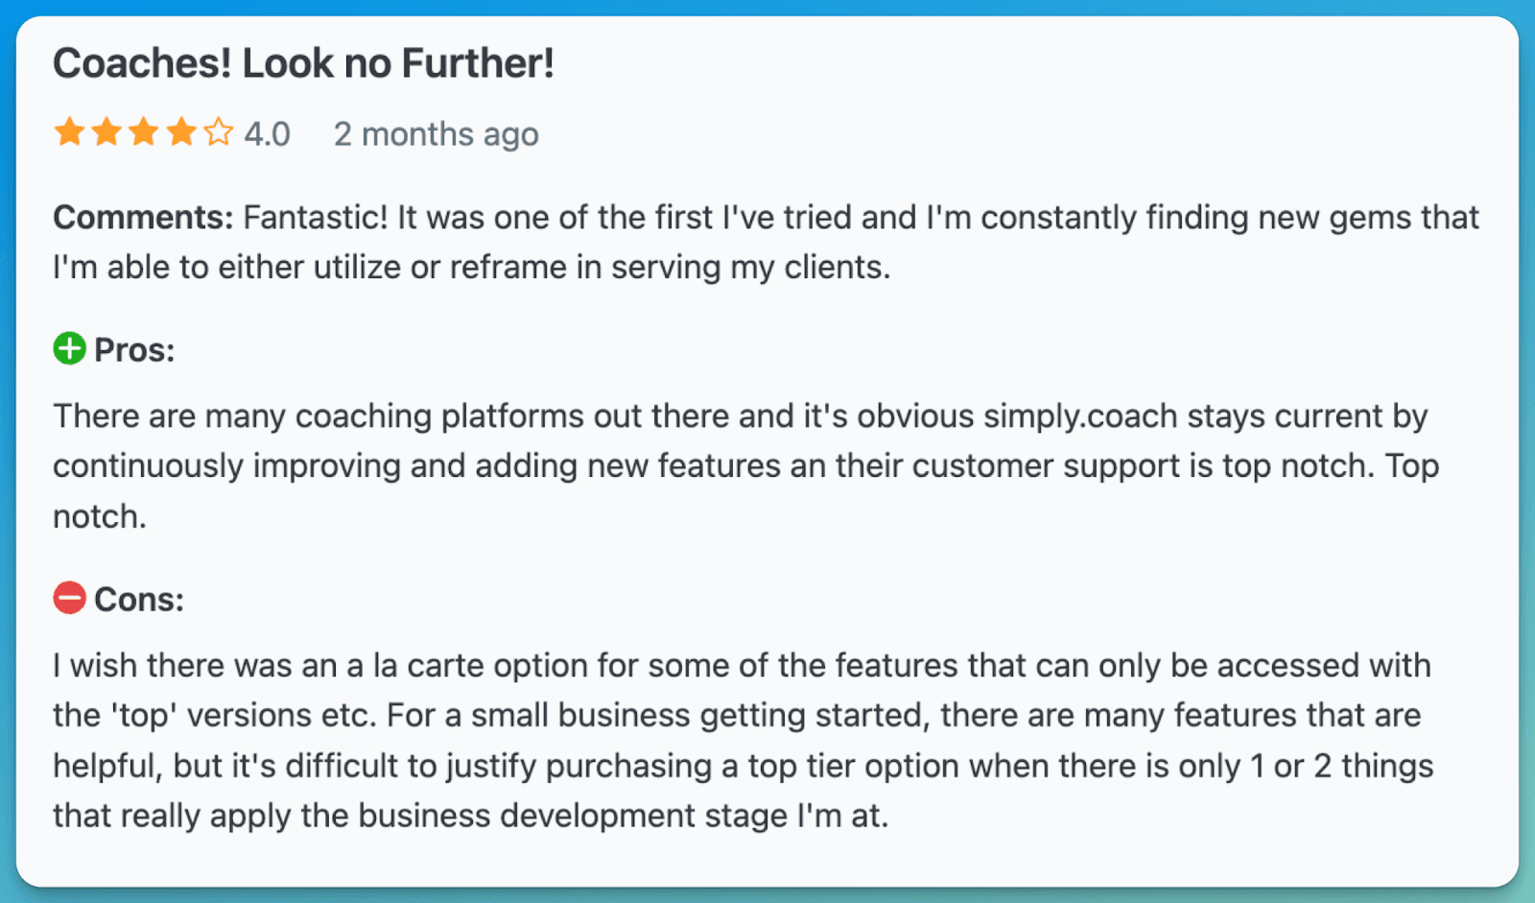Screen dimensions: 1535x903
Task: Click the "Coaches! Look no Further!" review title
Action: coord(303,64)
